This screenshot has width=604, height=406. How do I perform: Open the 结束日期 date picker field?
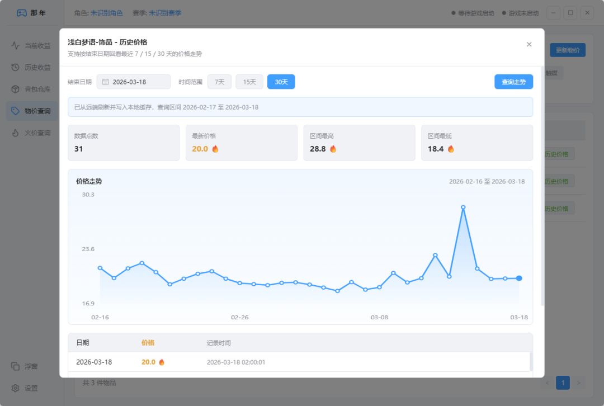pyautogui.click(x=134, y=82)
